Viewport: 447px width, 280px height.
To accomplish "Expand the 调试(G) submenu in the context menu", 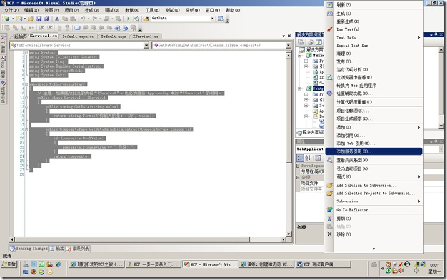I will 419,177.
